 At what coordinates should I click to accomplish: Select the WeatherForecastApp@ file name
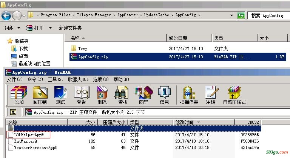pyautogui.click(x=36, y=147)
